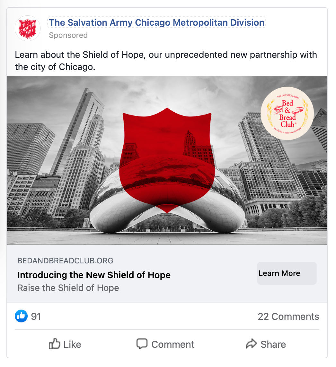Click the Bed & Bread Club badge

click(287, 114)
